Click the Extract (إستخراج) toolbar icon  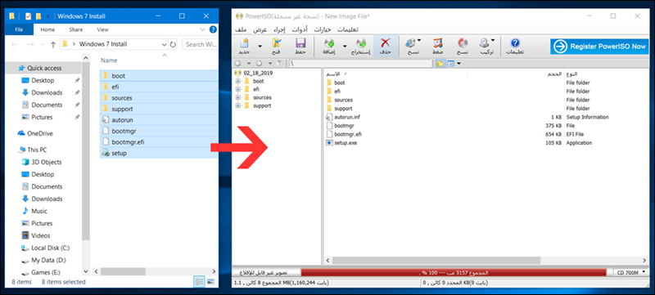(361, 43)
